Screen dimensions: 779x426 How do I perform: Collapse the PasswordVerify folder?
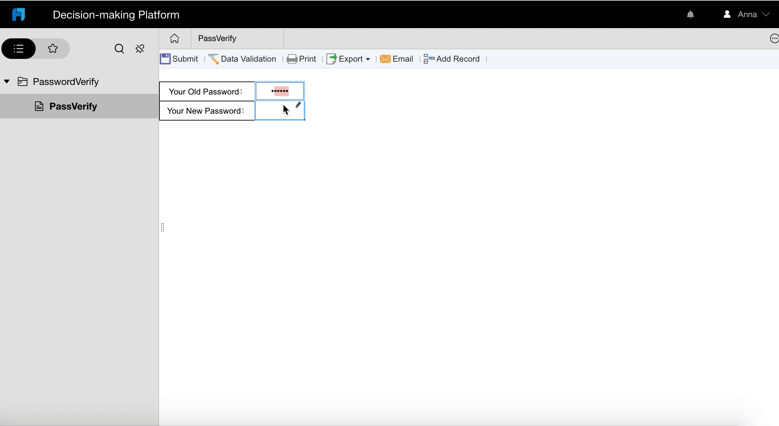(7, 81)
